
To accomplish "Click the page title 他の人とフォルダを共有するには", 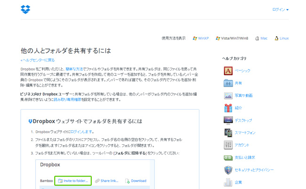I will [66, 51].
